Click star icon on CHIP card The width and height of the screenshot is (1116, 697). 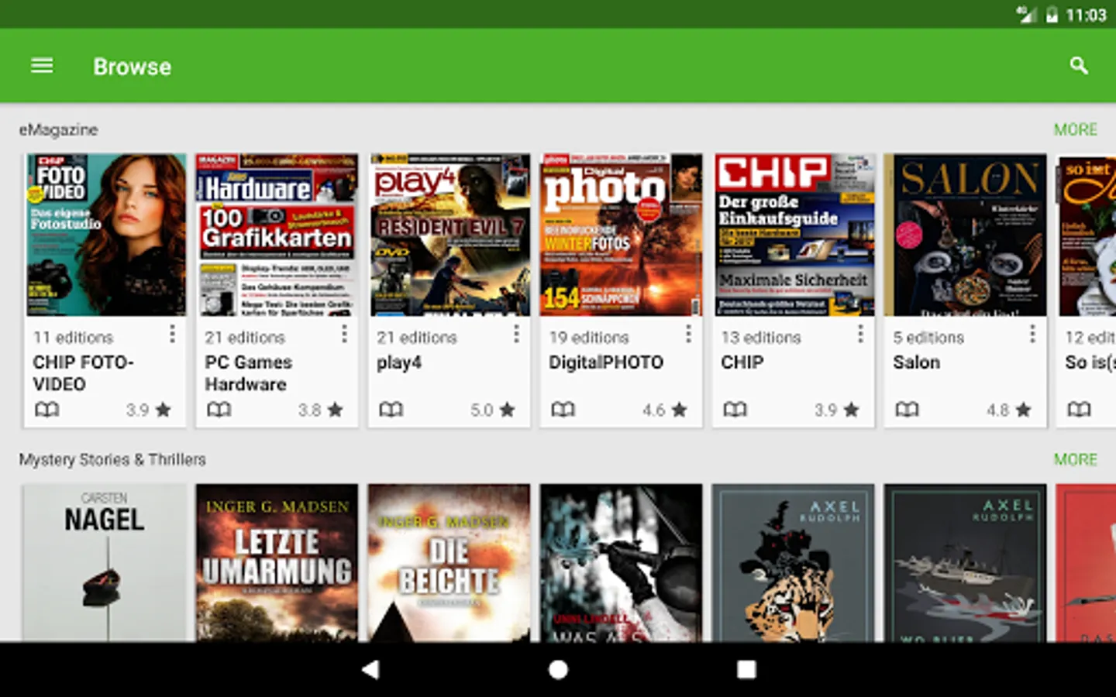click(851, 410)
